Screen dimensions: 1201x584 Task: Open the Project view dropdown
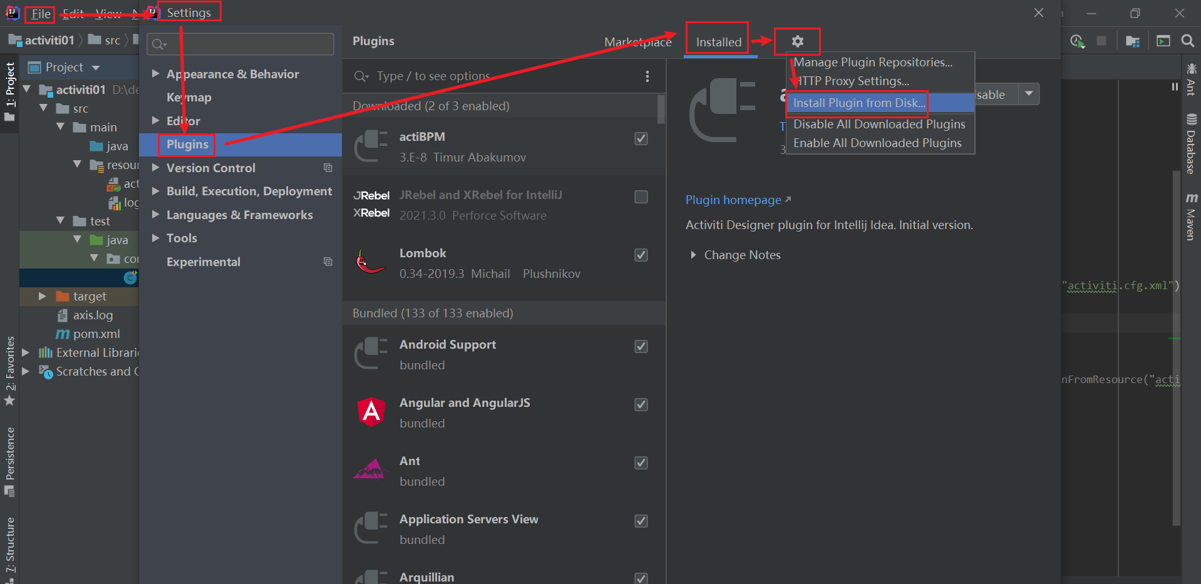[96, 68]
